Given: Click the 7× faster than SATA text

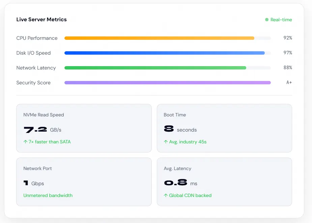Looking at the screenshot, I should coord(50,142).
